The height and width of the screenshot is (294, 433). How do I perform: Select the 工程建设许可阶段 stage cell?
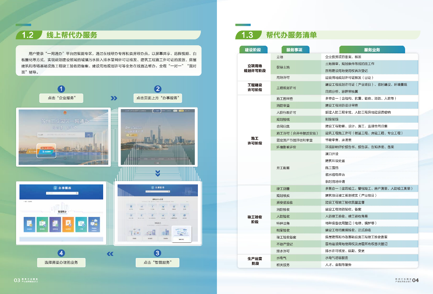coord(255,88)
